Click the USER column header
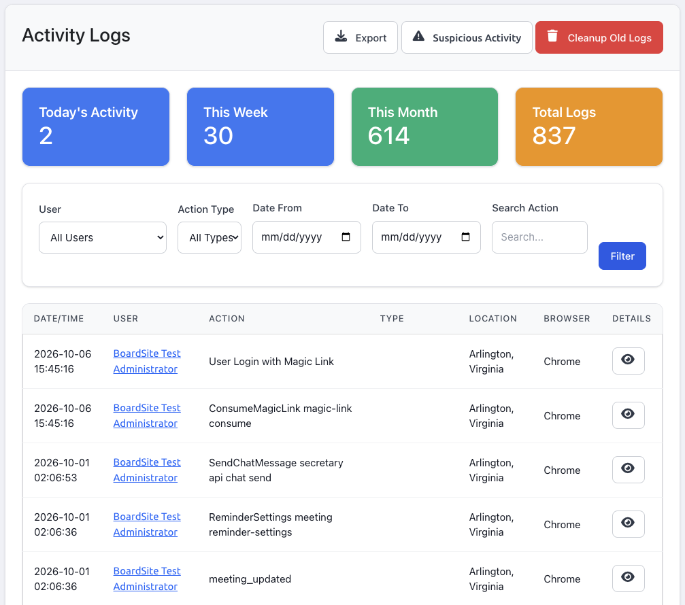Image resolution: width=685 pixels, height=605 pixels. click(126, 319)
